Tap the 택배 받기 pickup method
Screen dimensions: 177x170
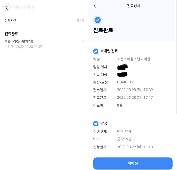point(124,132)
